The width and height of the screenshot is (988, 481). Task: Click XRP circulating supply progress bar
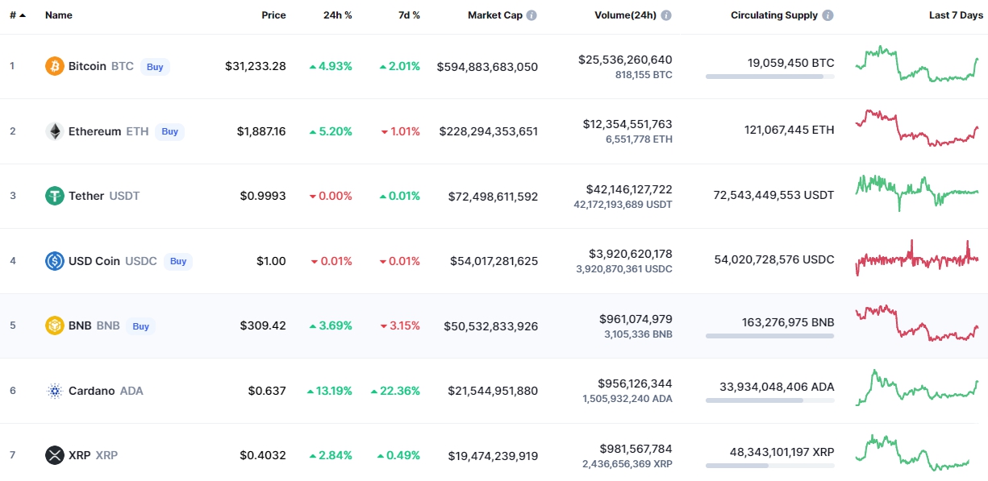click(x=770, y=466)
